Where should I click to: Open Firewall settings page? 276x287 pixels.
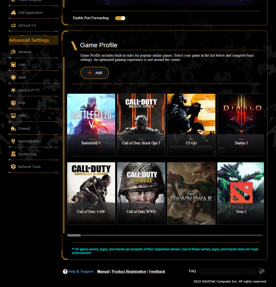coord(34,129)
